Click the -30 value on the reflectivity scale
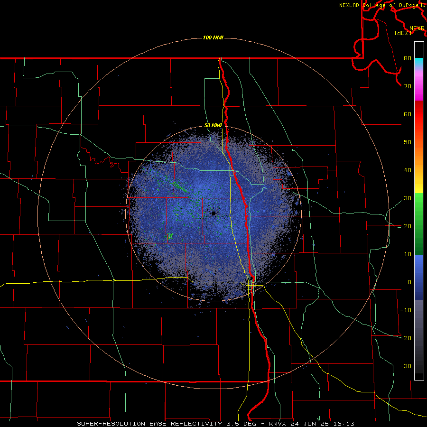This screenshot has width=427, height=427. [x=406, y=366]
